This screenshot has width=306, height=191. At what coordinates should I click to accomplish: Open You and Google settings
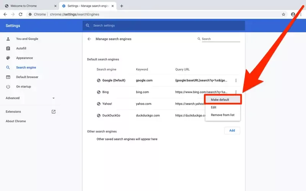pos(27,39)
